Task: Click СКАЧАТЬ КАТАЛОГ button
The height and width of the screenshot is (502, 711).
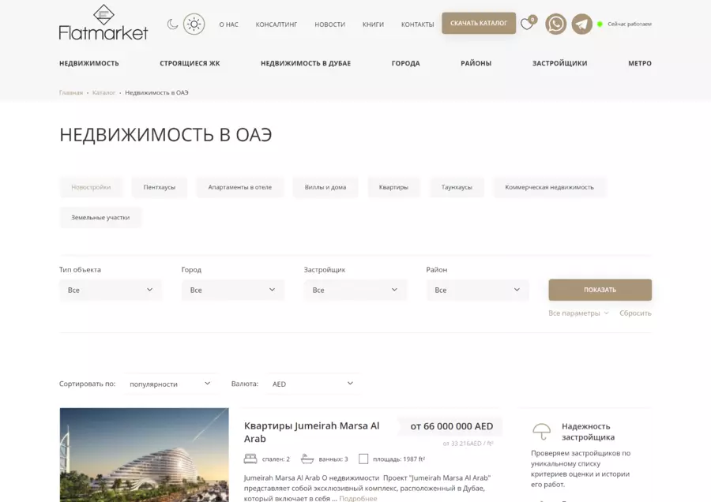Action: tap(479, 23)
